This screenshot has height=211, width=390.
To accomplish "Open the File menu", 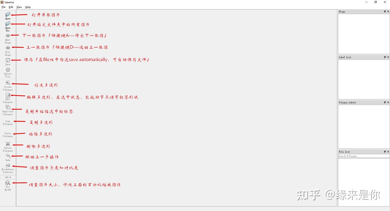I will [4, 7].
